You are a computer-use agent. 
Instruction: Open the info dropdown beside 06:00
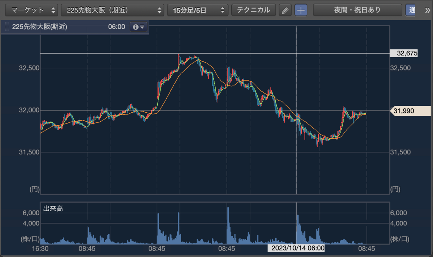coord(139,27)
